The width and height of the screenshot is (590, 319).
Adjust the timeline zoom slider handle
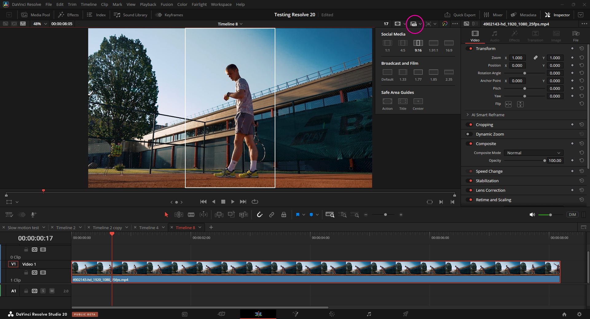click(385, 215)
